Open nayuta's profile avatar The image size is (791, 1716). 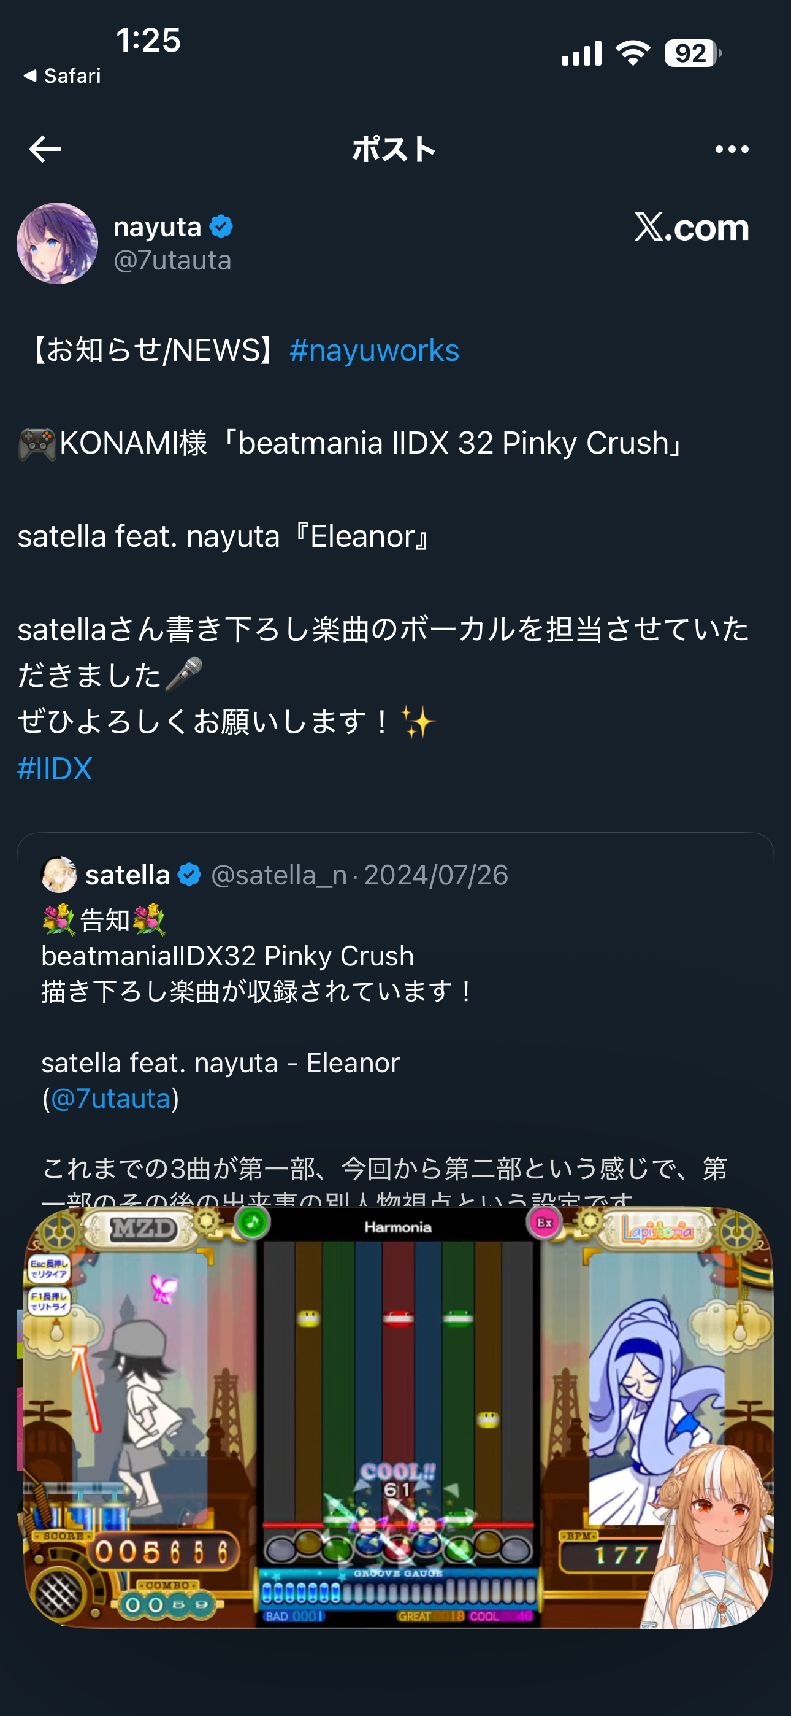coord(57,244)
